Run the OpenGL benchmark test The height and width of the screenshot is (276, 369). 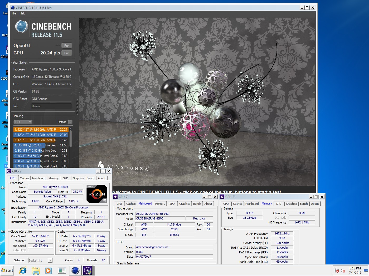click(67, 45)
